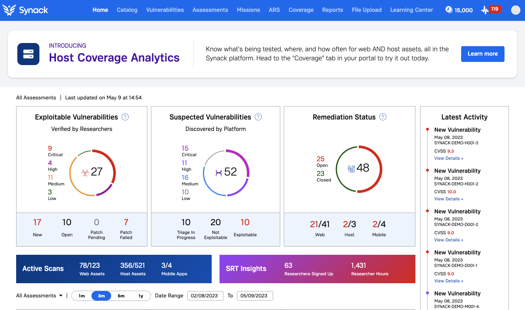Open the Missions navigation tab

coord(248,10)
